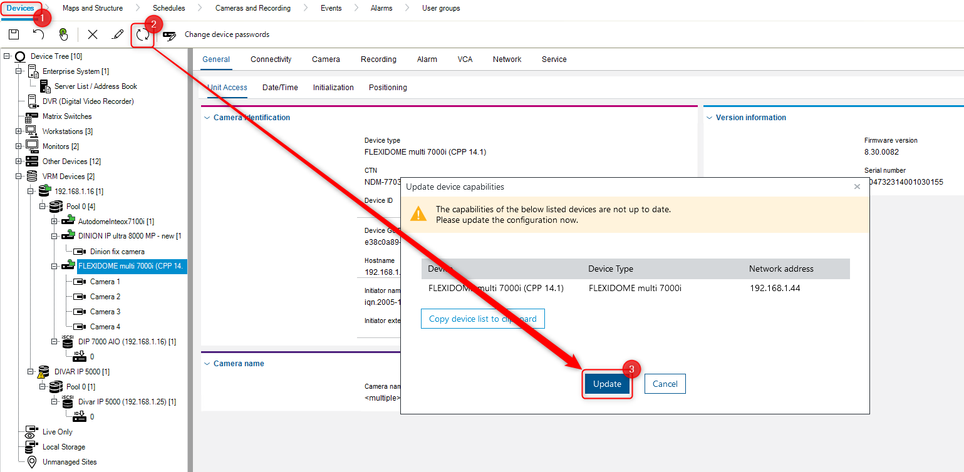Image resolution: width=964 pixels, height=472 pixels.
Task: Click the X delete icon in the toolbar
Action: (93, 34)
